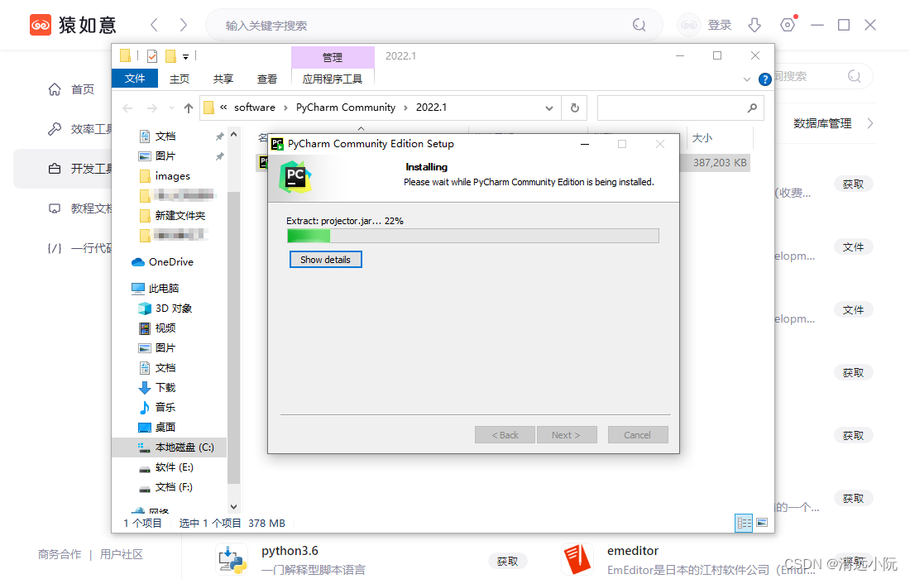Open 音乐 folder in navigation pane
Image resolution: width=910 pixels, height=579 pixels.
coord(165,407)
